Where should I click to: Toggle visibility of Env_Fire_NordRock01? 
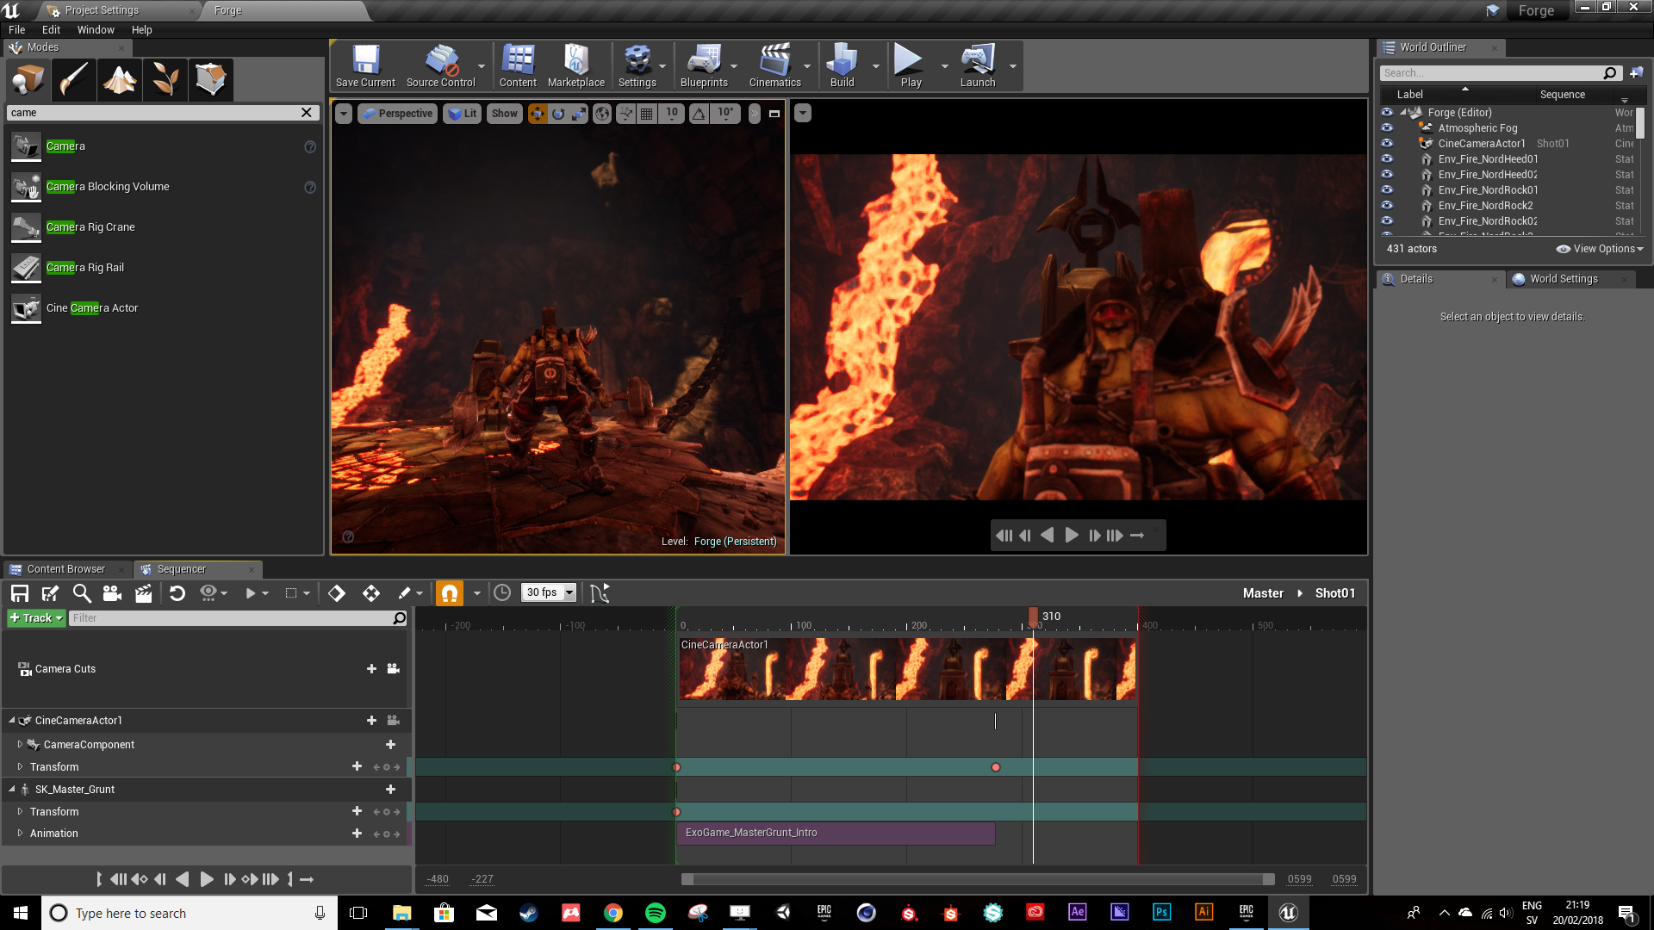point(1387,190)
